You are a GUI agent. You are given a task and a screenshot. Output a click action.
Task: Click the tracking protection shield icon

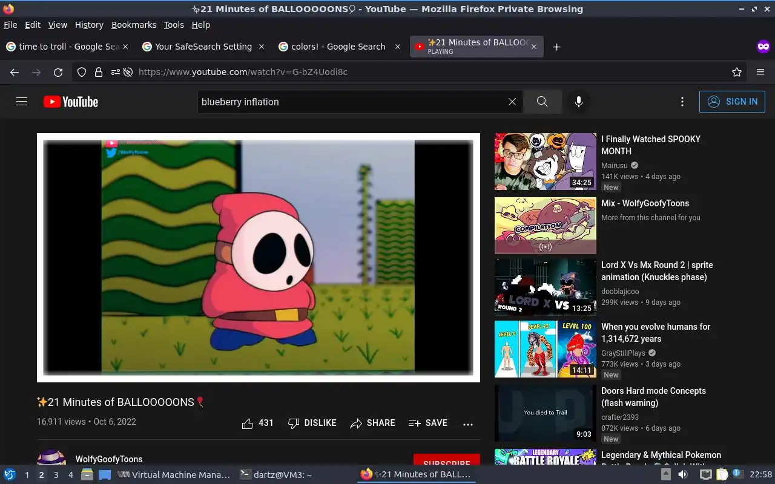click(x=82, y=72)
